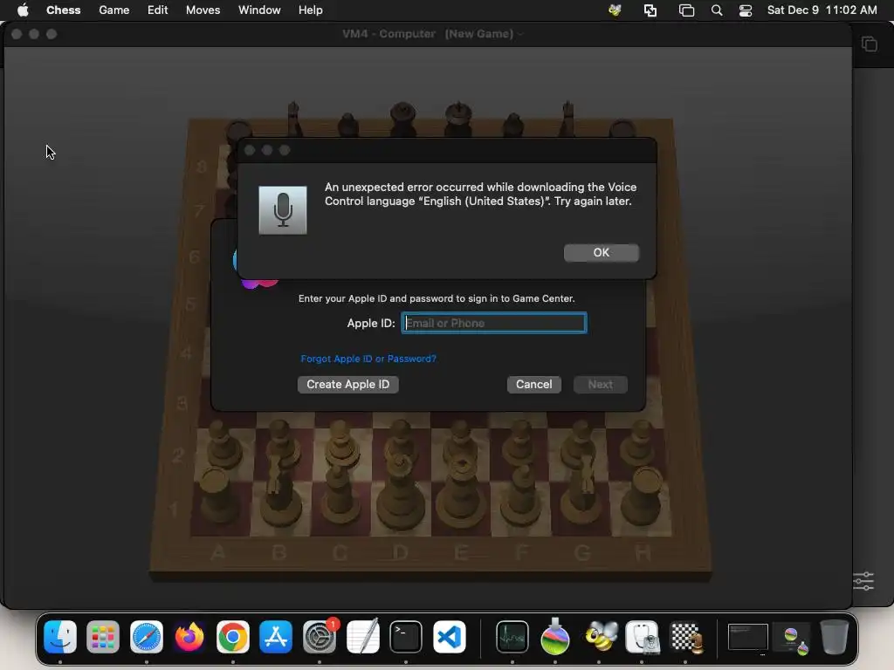This screenshot has height=670, width=894.
Task: Click the Next button in sign-in dialog
Action: 600,384
